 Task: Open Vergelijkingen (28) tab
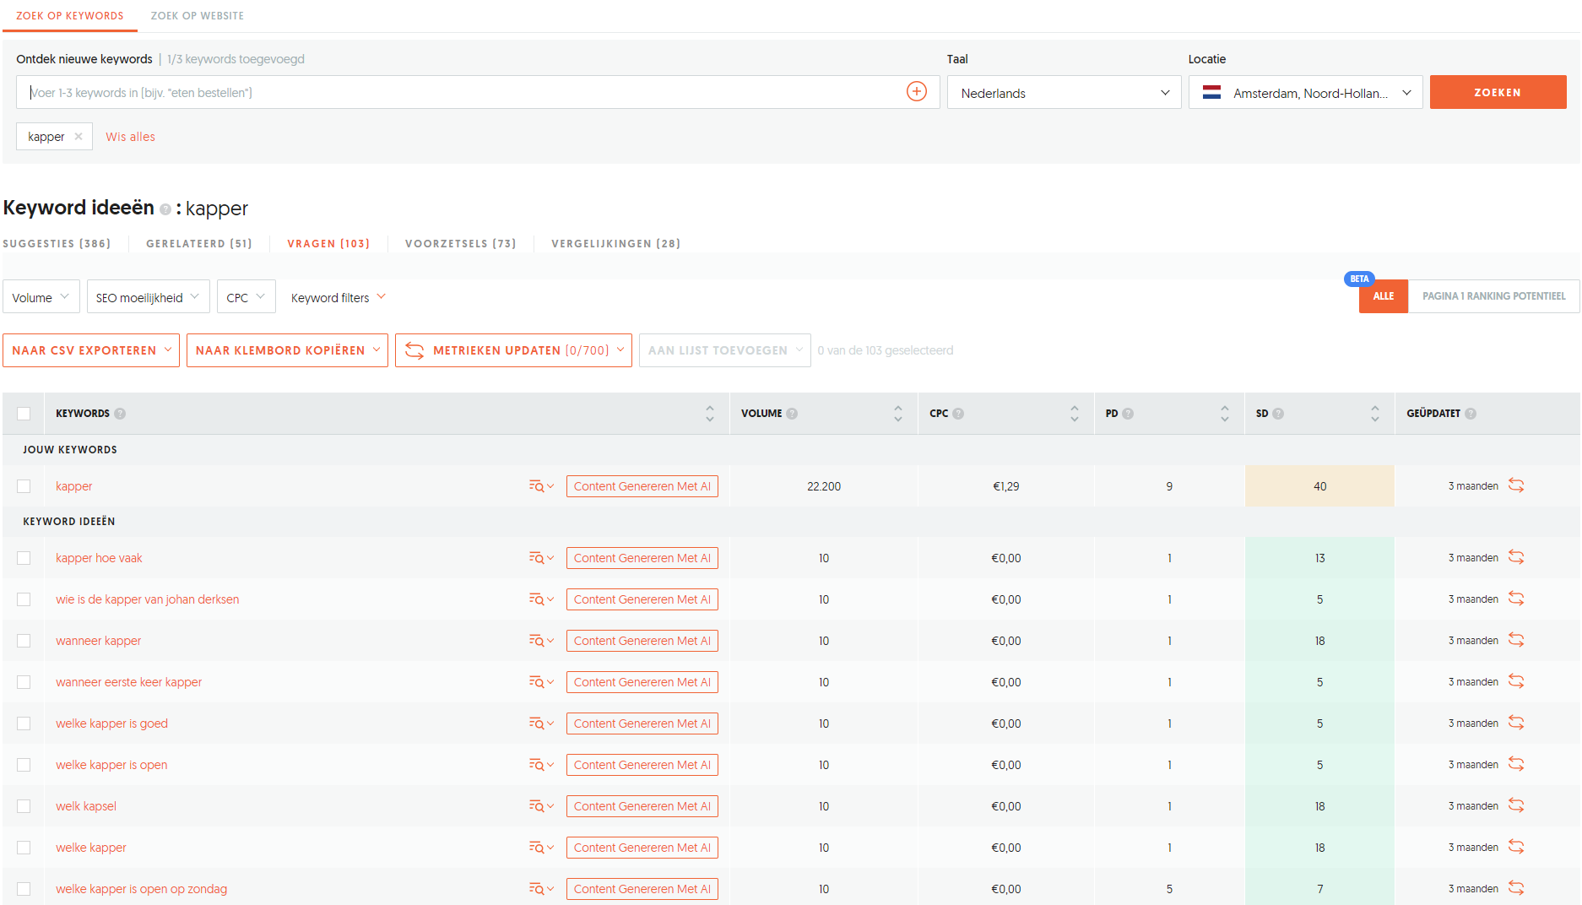pyautogui.click(x=616, y=243)
